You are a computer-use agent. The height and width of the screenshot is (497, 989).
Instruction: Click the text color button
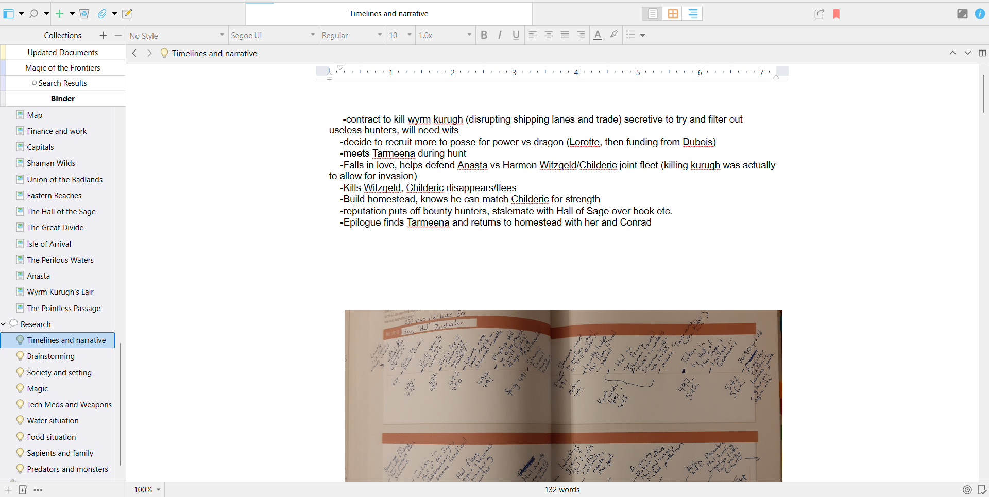(x=598, y=35)
